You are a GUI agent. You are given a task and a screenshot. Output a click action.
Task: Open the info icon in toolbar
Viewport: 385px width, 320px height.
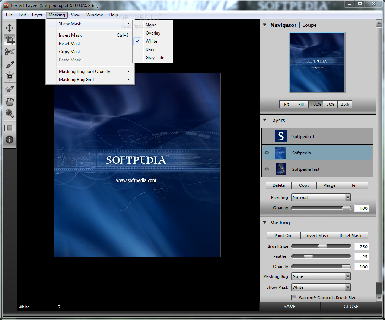pos(10,140)
